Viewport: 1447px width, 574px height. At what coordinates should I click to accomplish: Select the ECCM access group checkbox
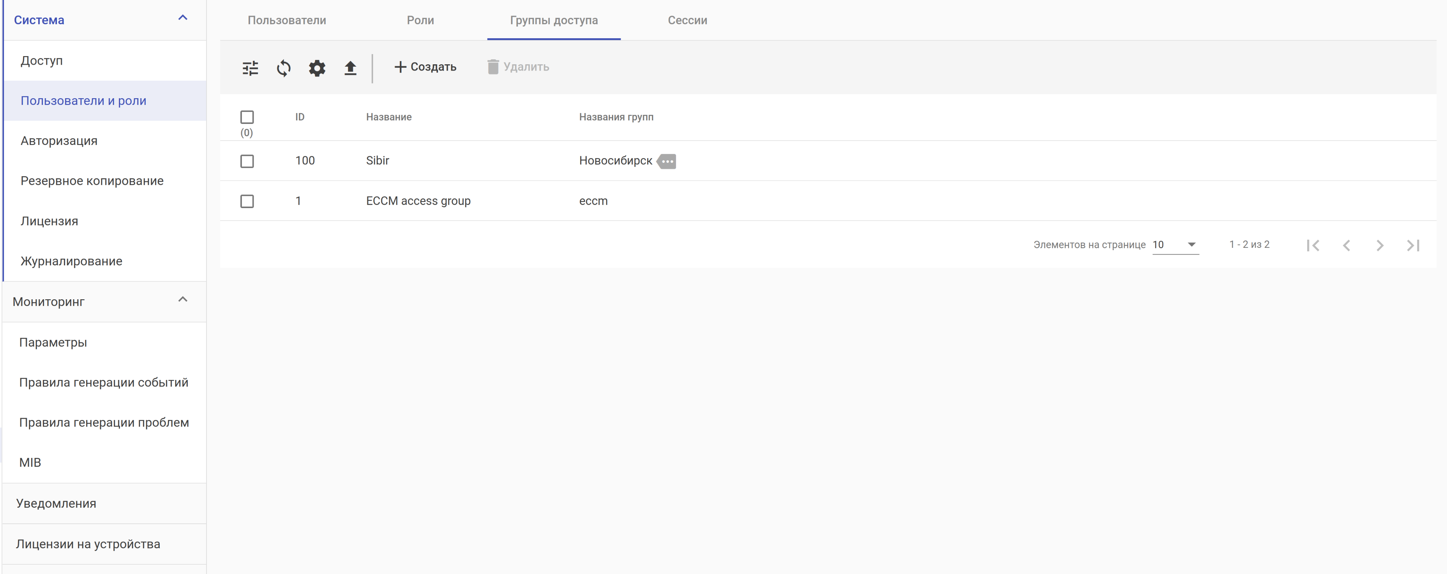pos(247,201)
